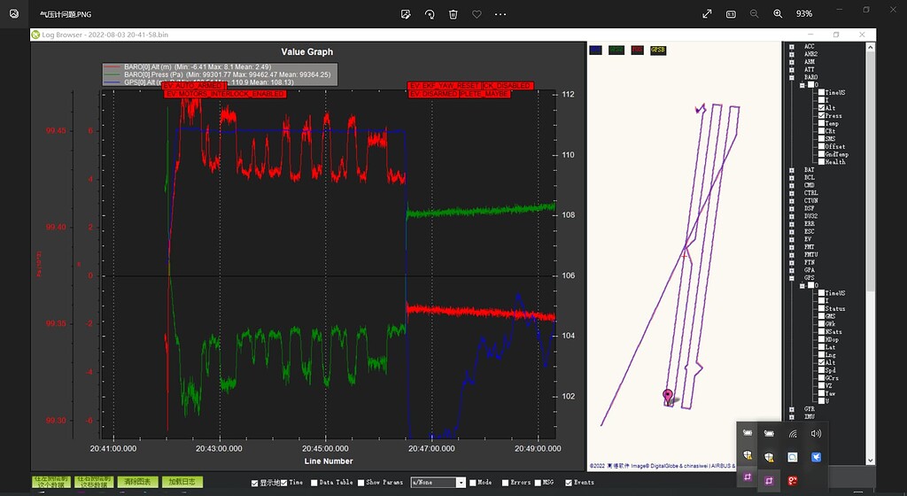Collapse BARO instance 0 sub-node
Image resolution: width=907 pixels, height=496 pixels.
[x=802, y=85]
